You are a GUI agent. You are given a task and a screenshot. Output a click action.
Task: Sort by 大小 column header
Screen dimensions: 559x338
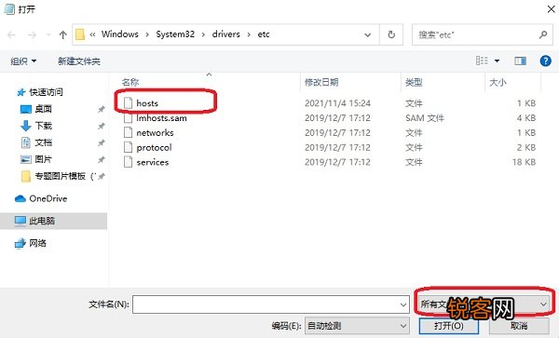(498, 82)
